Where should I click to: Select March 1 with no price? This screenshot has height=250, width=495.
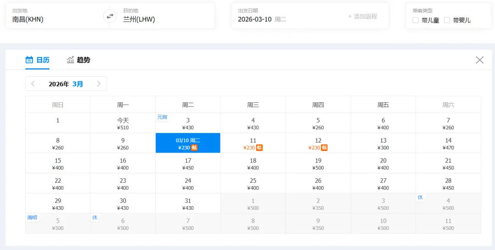(58, 123)
